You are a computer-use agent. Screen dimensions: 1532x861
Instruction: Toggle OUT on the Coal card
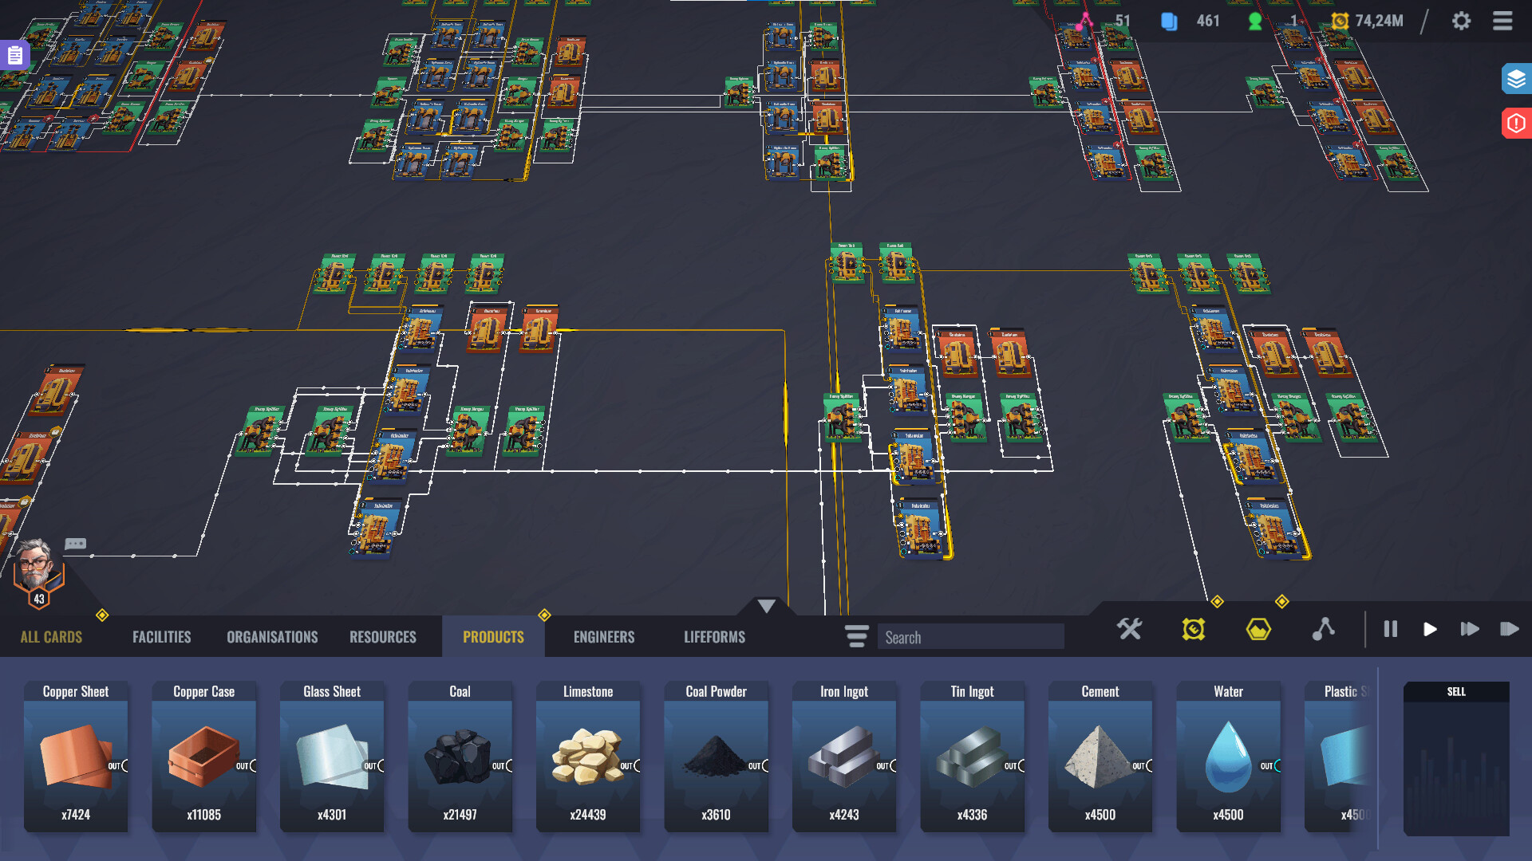pos(501,766)
